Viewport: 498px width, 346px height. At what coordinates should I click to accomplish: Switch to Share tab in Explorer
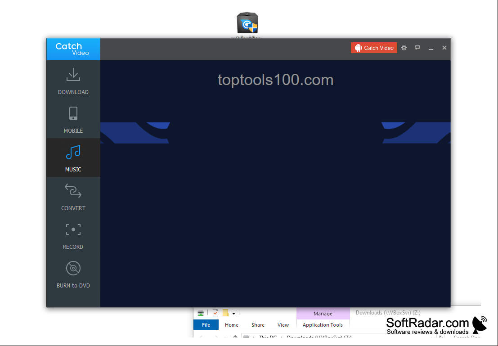click(x=258, y=325)
